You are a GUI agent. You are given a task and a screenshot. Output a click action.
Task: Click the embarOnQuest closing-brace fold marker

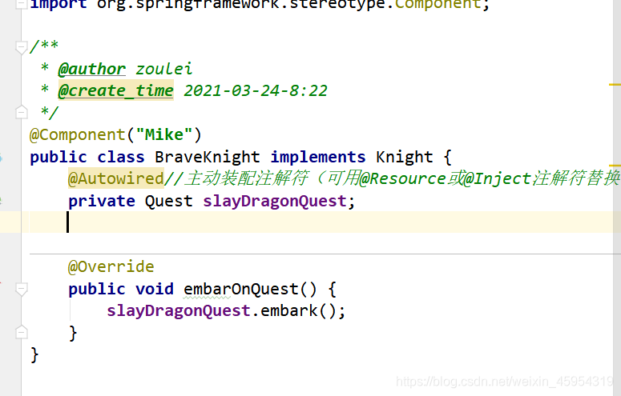click(x=21, y=332)
